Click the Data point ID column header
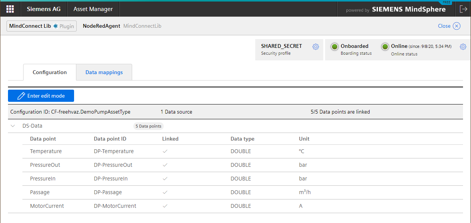Screen dimensions: 471x223 click(x=110, y=139)
